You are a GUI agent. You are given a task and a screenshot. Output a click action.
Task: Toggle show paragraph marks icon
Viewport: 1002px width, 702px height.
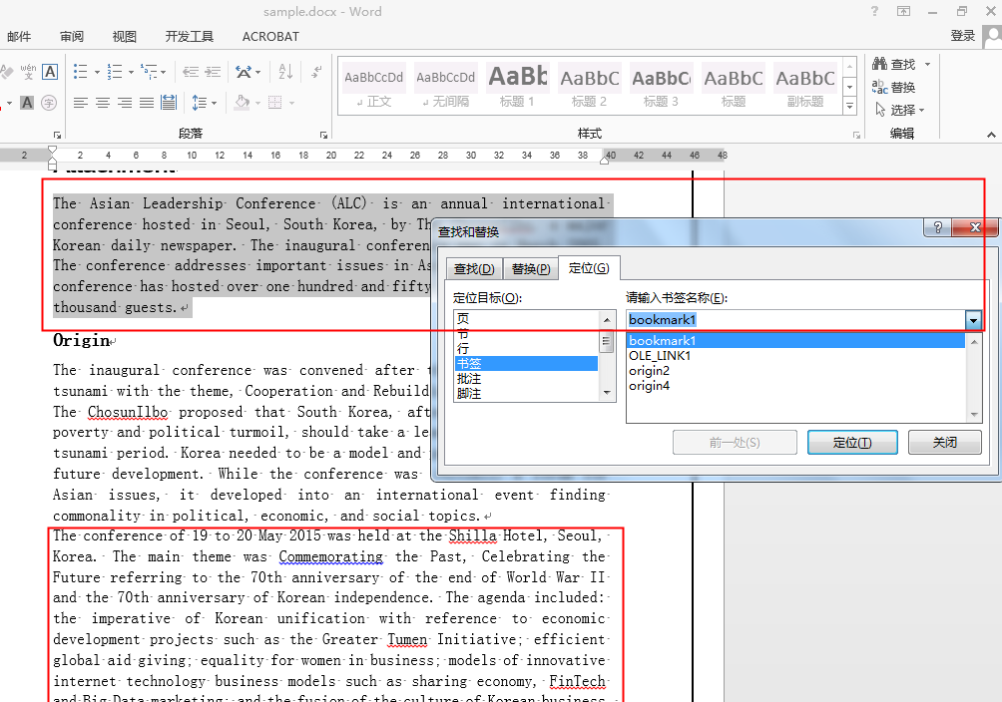pos(316,72)
